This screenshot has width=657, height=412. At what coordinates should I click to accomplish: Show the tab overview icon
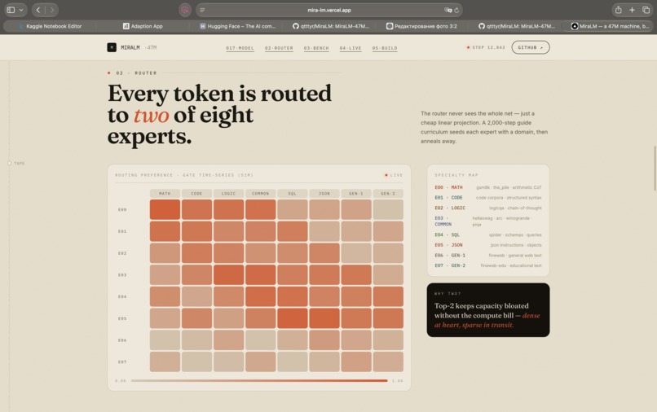[646, 10]
